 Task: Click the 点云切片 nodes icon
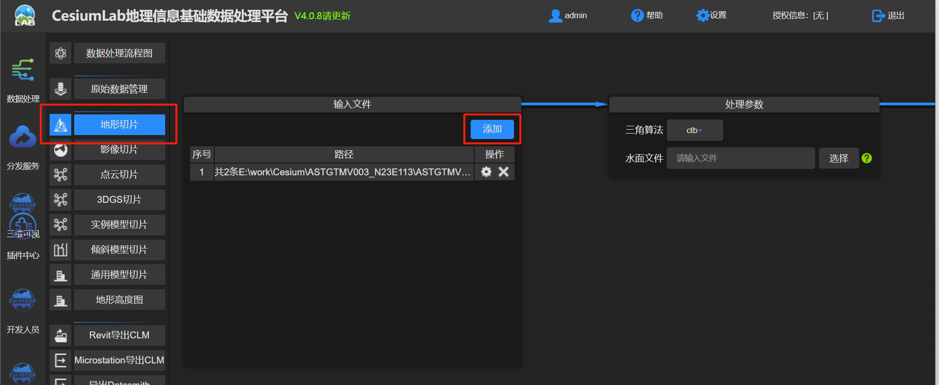[60, 174]
